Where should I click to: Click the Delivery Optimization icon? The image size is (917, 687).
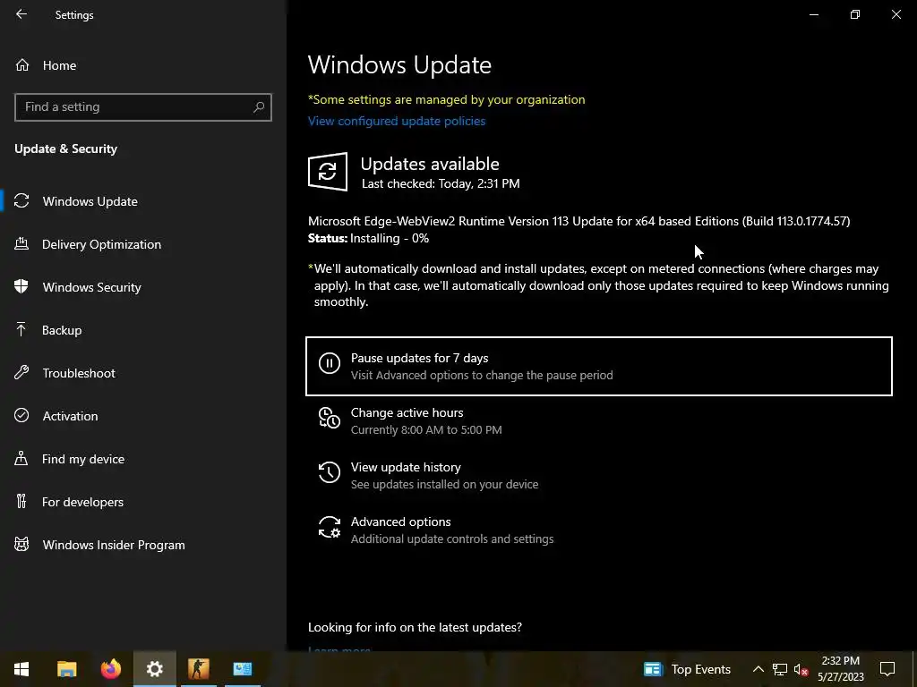tap(21, 243)
